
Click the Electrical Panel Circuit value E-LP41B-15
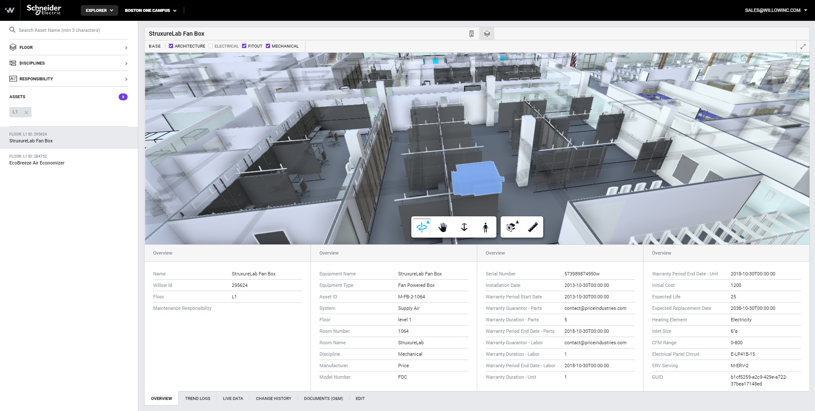(743, 354)
